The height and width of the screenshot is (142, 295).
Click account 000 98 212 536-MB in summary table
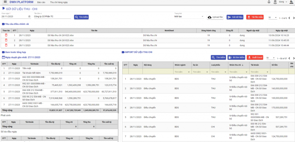[34, 98]
